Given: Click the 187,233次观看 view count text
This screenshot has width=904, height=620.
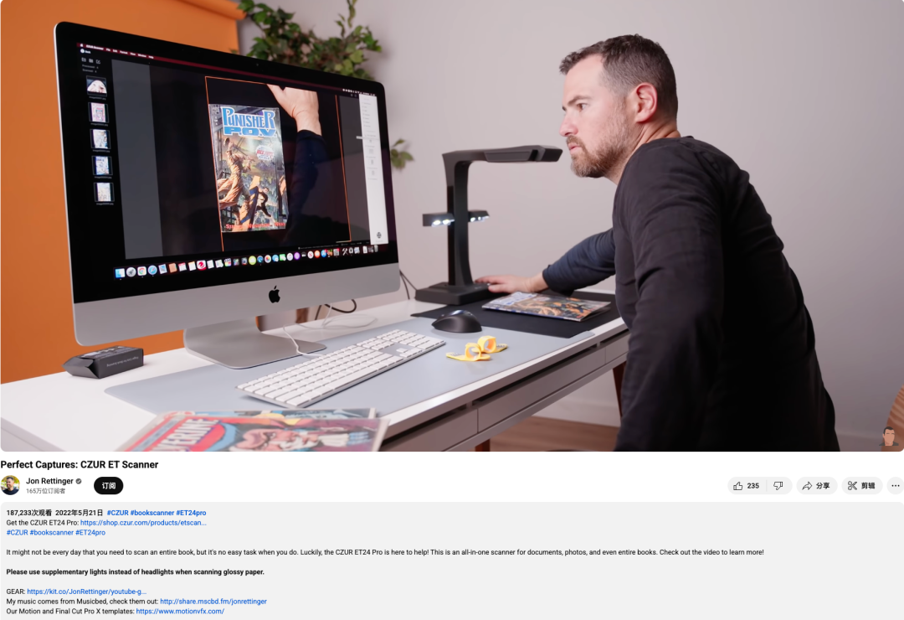Looking at the screenshot, I should [28, 513].
